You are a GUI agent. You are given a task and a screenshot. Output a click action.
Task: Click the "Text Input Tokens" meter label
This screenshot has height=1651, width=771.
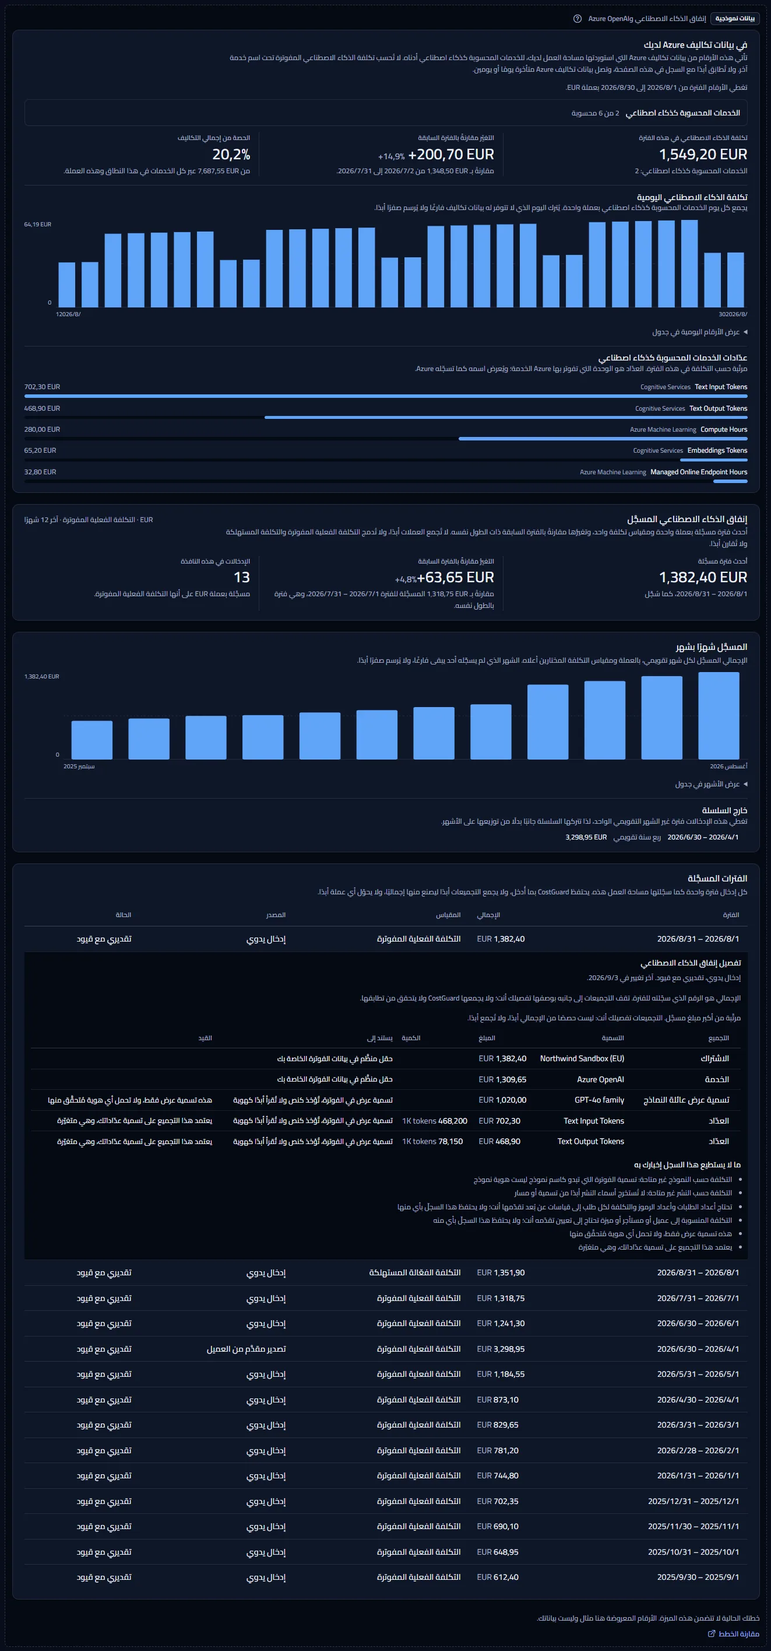721,386
